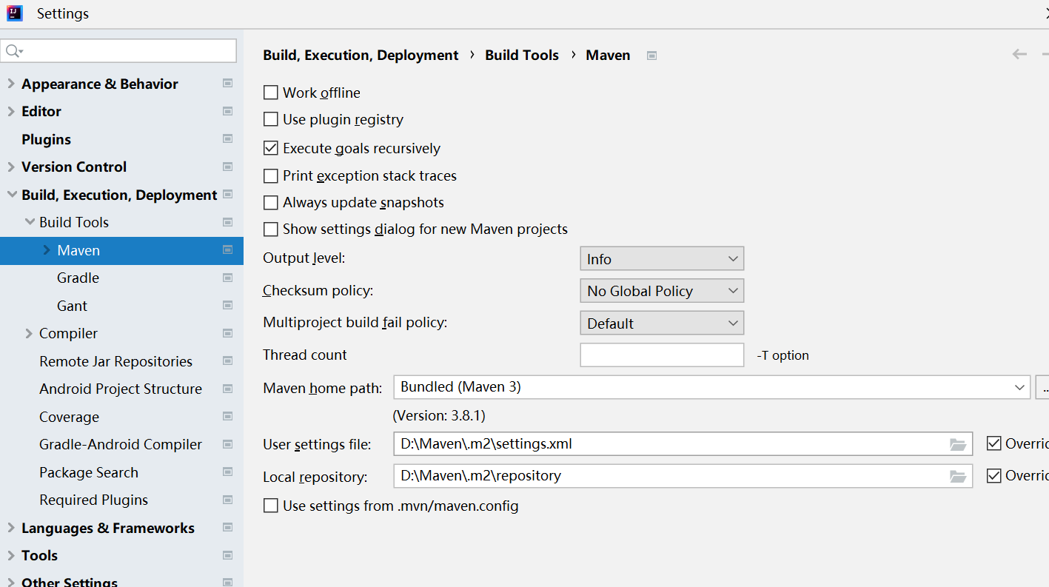Click project-level icon beside Compiler

tap(228, 333)
